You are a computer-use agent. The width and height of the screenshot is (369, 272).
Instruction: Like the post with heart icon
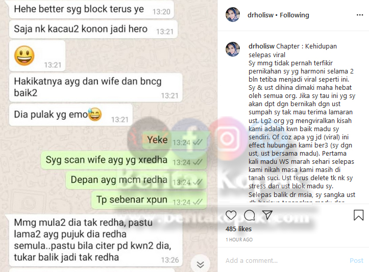click(x=231, y=215)
